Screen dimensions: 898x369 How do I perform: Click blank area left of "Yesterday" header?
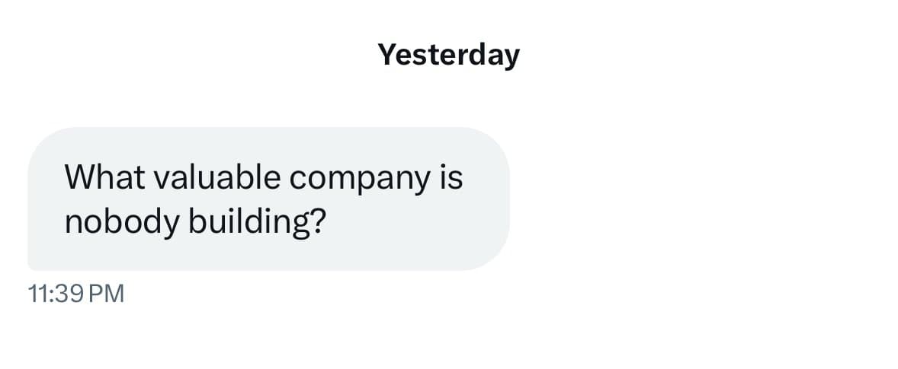(x=191, y=55)
